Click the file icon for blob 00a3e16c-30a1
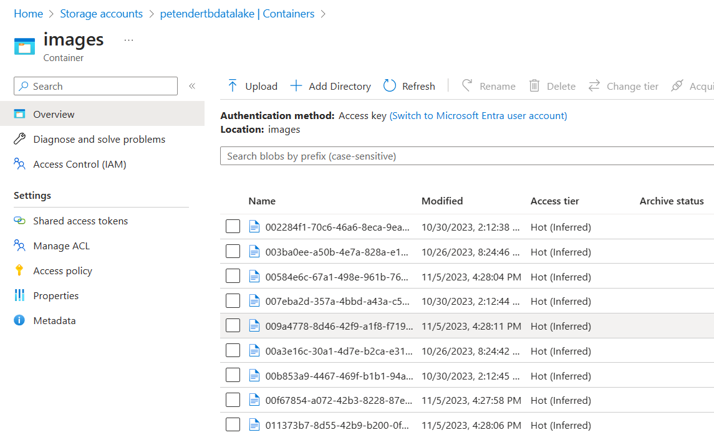 254,351
